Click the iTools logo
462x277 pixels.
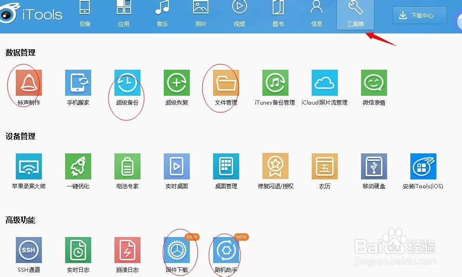pos(31,13)
